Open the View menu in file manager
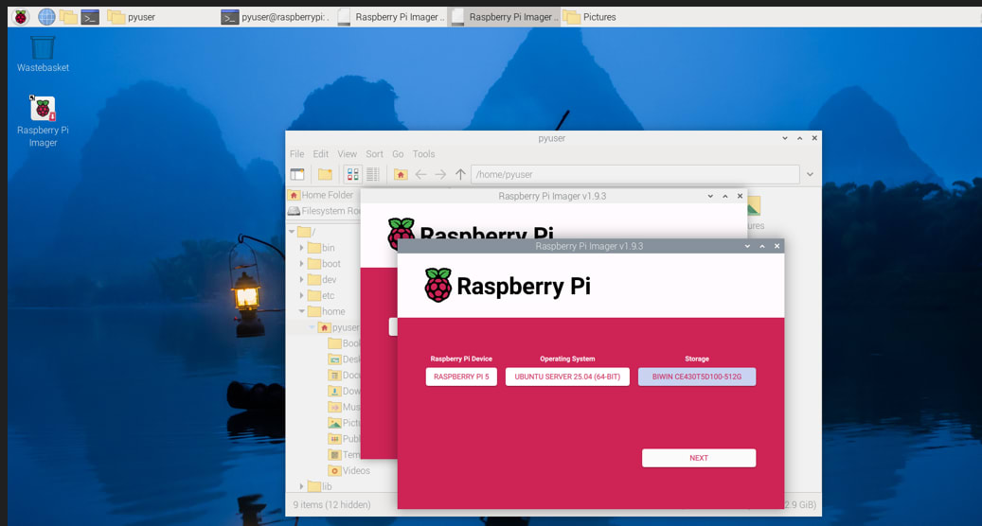The image size is (982, 526). (347, 154)
